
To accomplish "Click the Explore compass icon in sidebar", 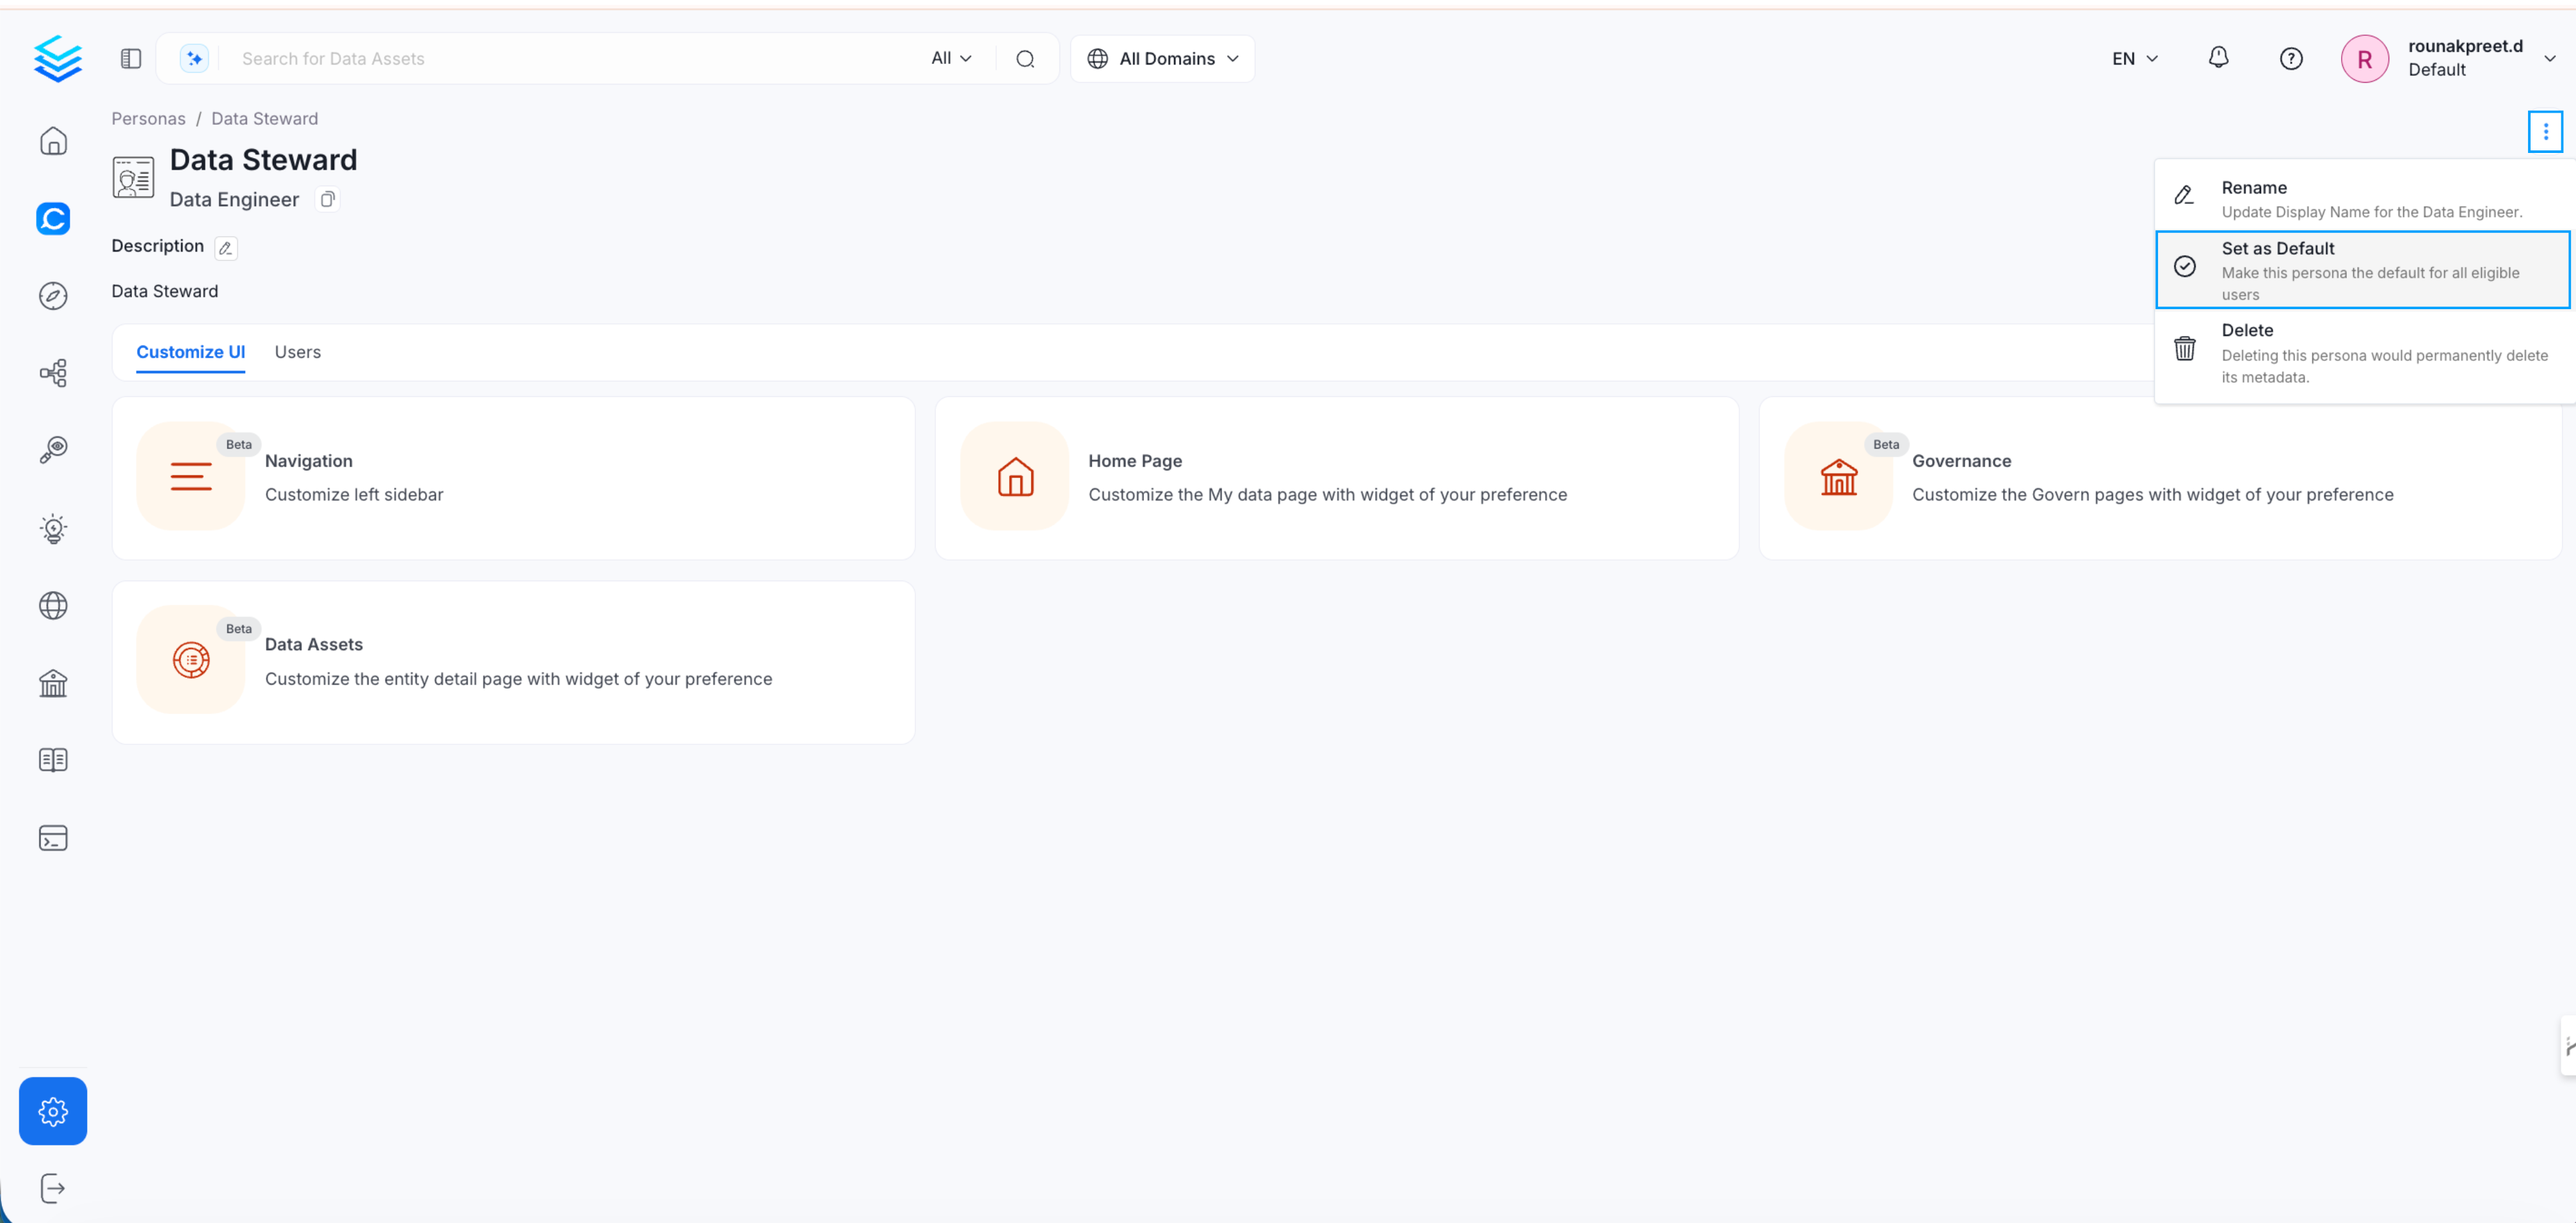I will point(53,296).
